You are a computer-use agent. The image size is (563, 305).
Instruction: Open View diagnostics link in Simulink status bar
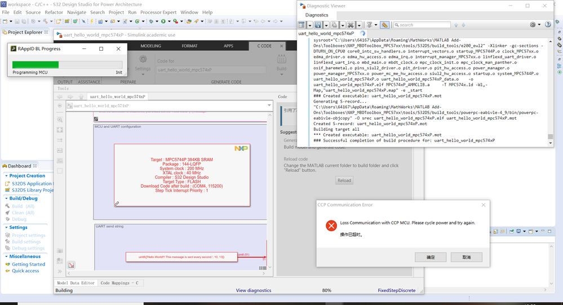pyautogui.click(x=254, y=290)
